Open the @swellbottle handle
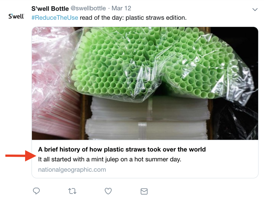 tap(88, 8)
